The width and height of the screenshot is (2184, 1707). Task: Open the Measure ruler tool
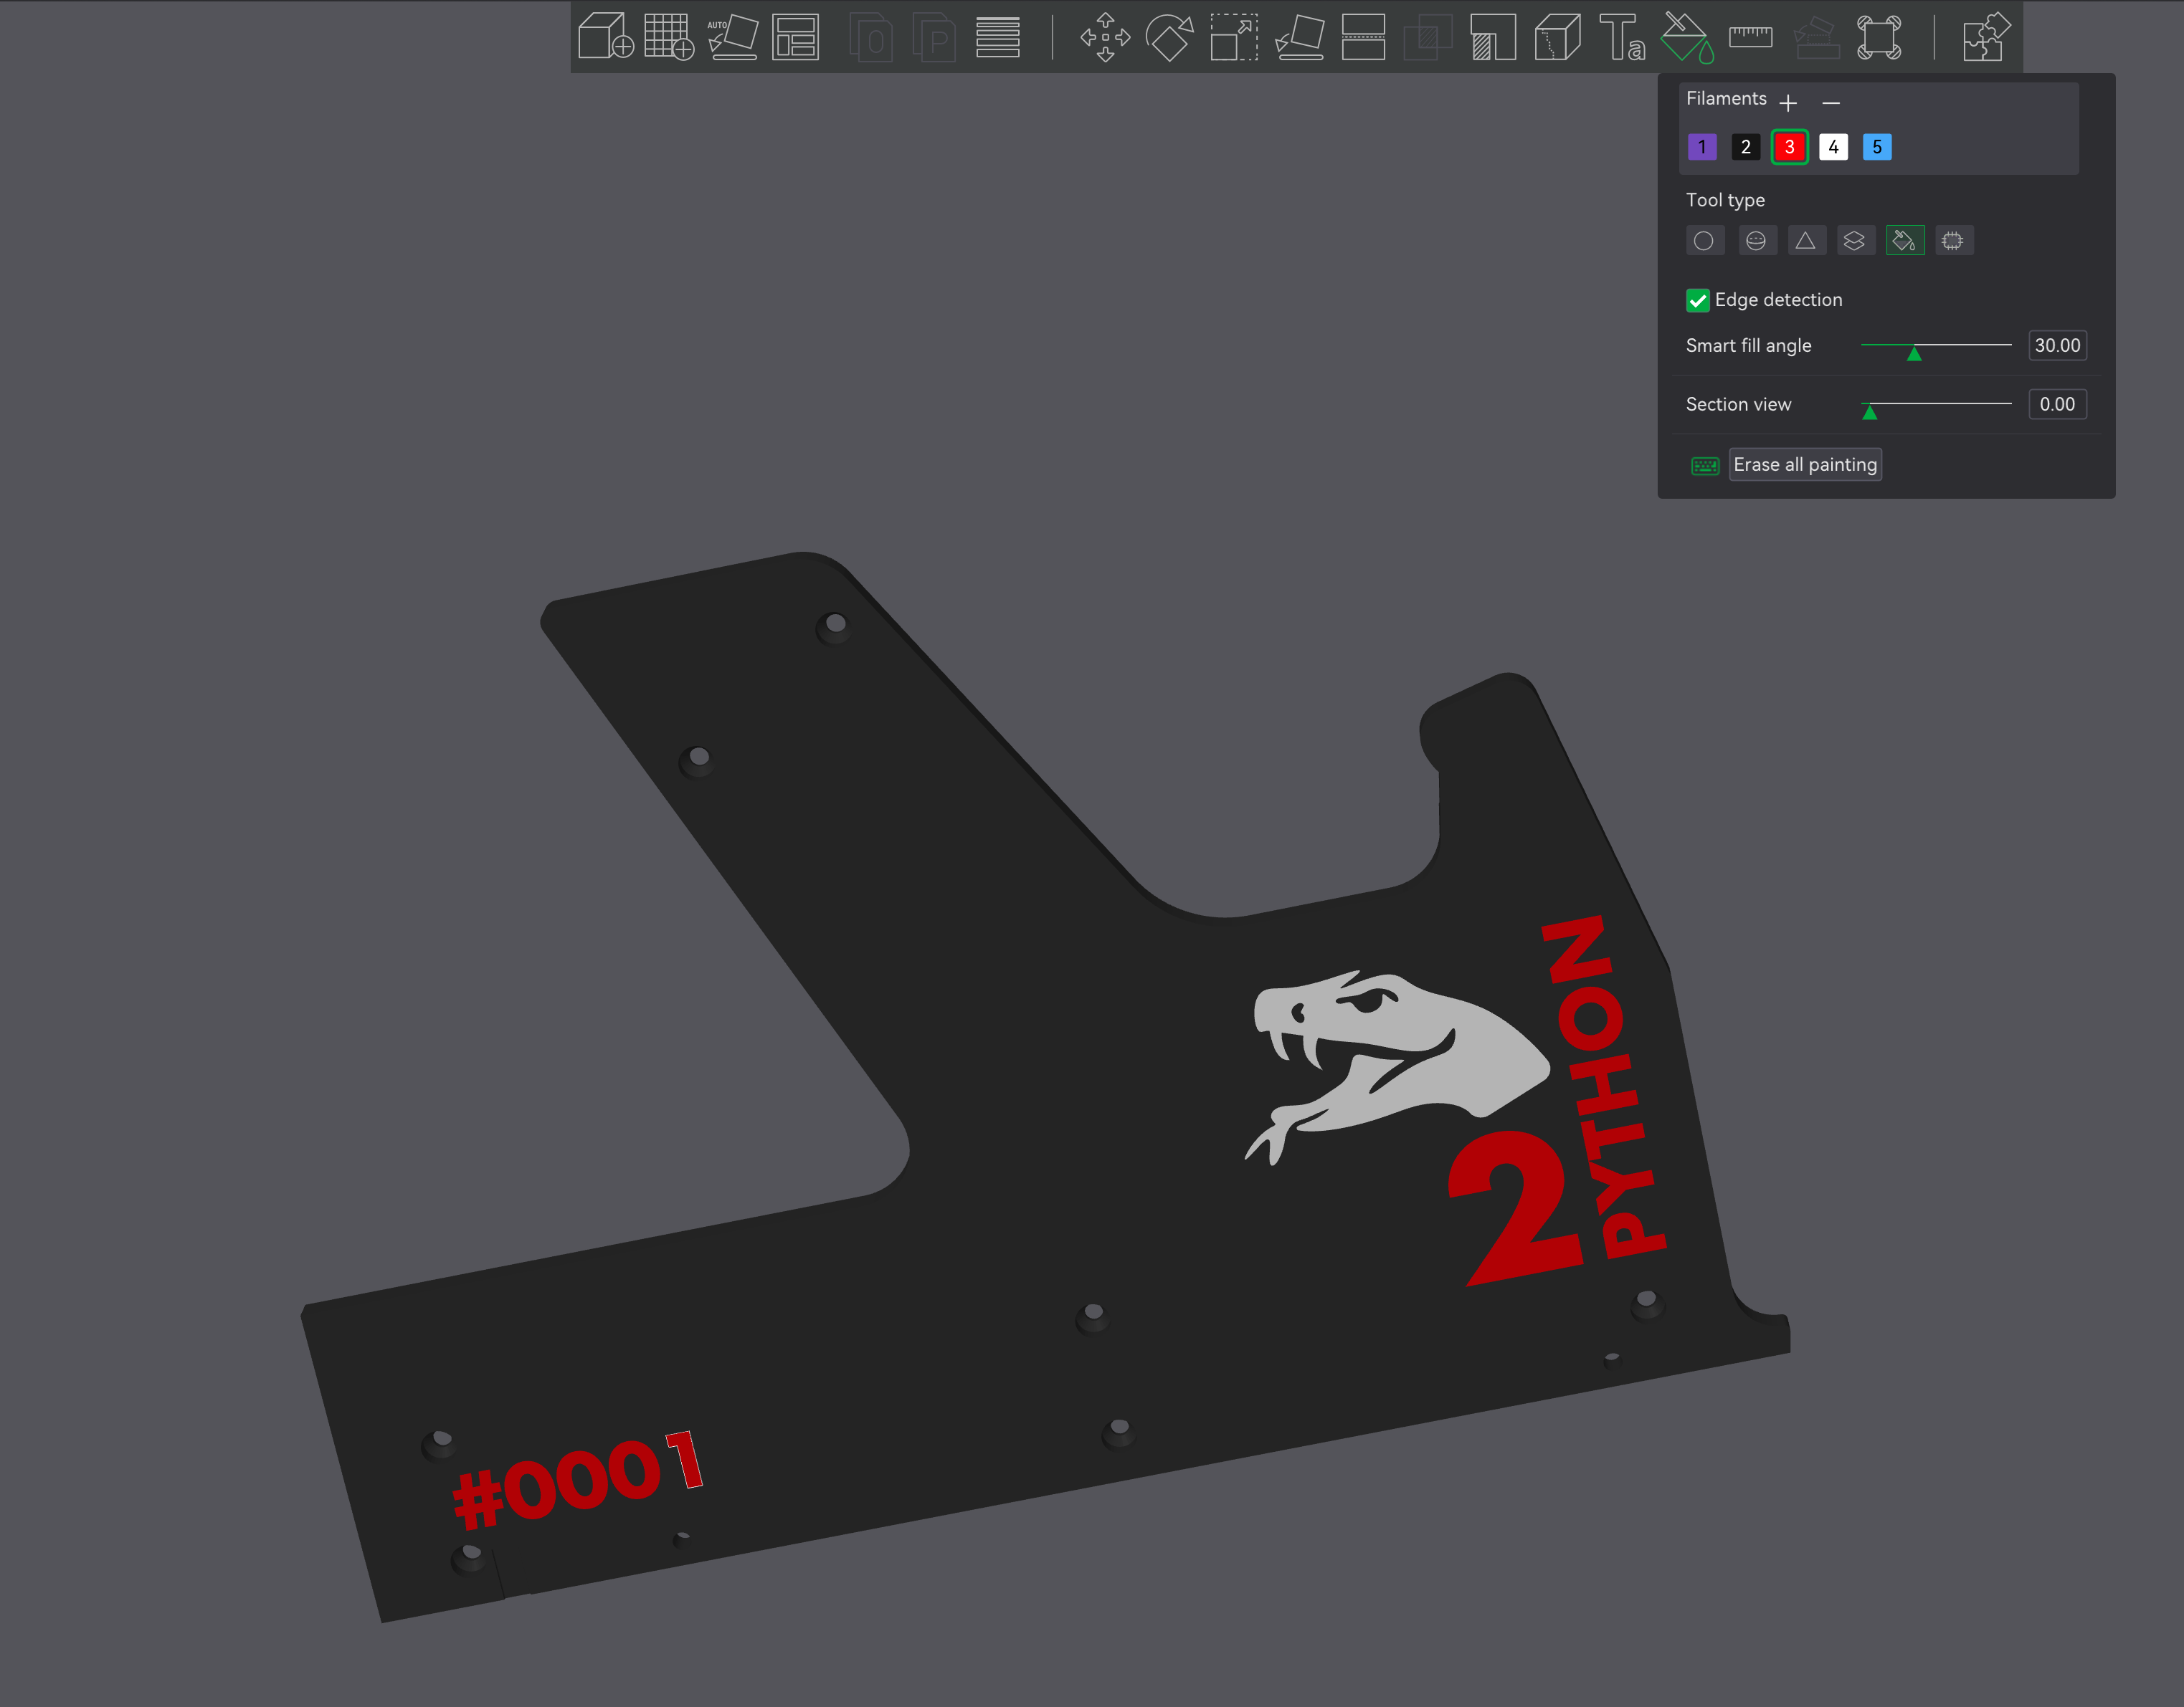pos(1750,37)
